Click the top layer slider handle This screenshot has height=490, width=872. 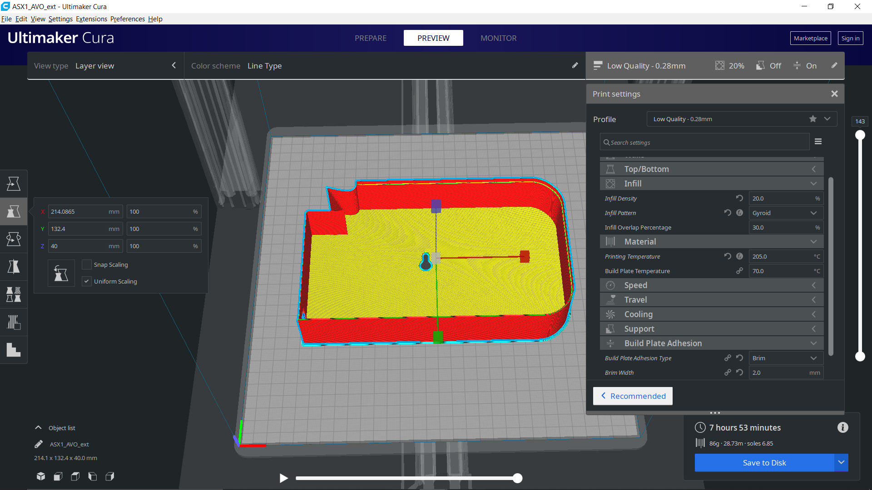coord(860,135)
